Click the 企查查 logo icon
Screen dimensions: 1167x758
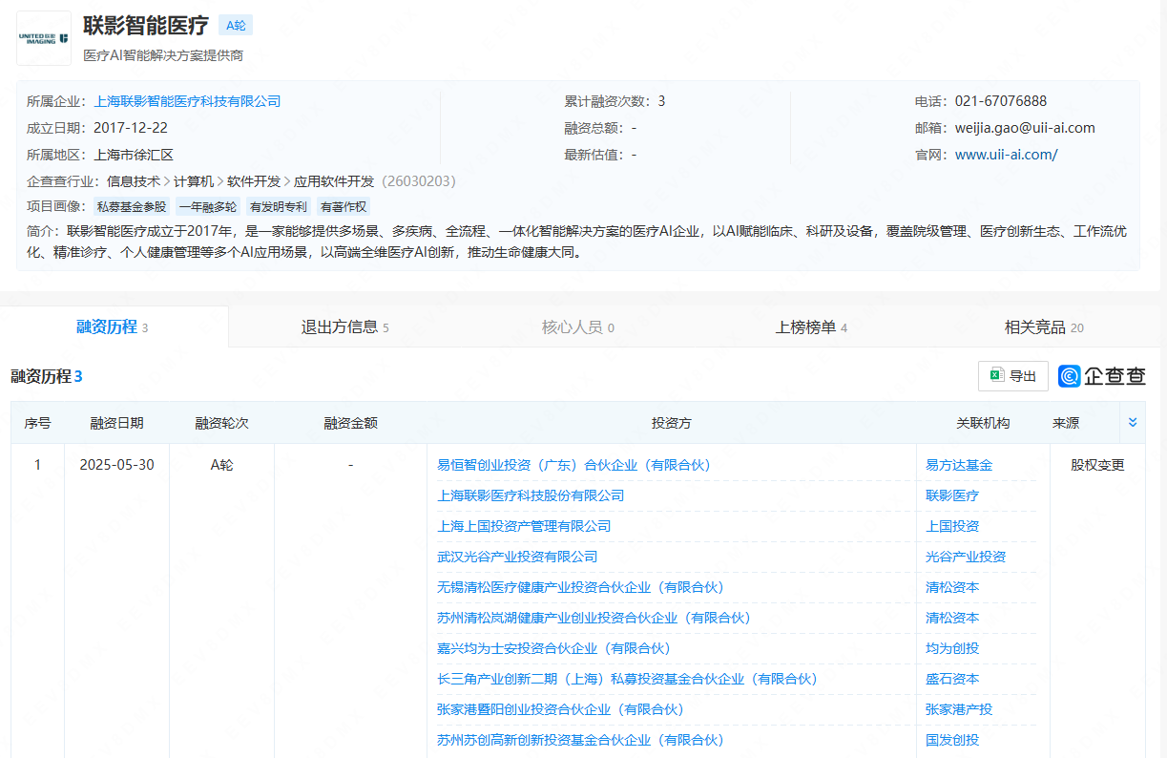pos(1069,376)
